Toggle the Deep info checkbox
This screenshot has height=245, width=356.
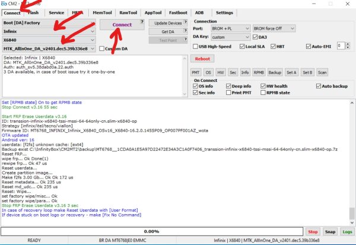(228, 86)
